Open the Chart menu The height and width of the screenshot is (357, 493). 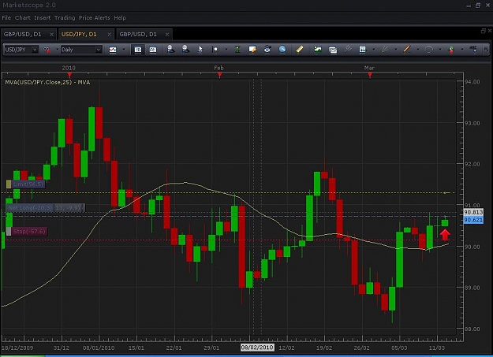[x=23, y=18]
